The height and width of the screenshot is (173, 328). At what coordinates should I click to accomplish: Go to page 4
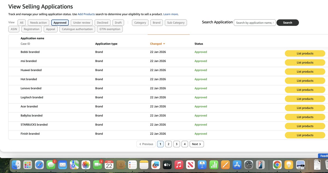tap(185, 144)
